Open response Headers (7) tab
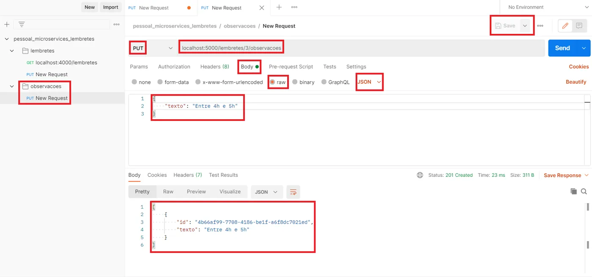 pos(188,175)
